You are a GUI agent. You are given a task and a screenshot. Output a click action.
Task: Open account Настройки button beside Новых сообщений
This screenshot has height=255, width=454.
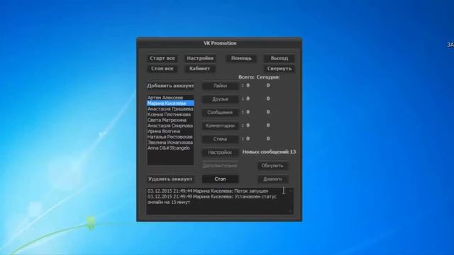click(220, 152)
